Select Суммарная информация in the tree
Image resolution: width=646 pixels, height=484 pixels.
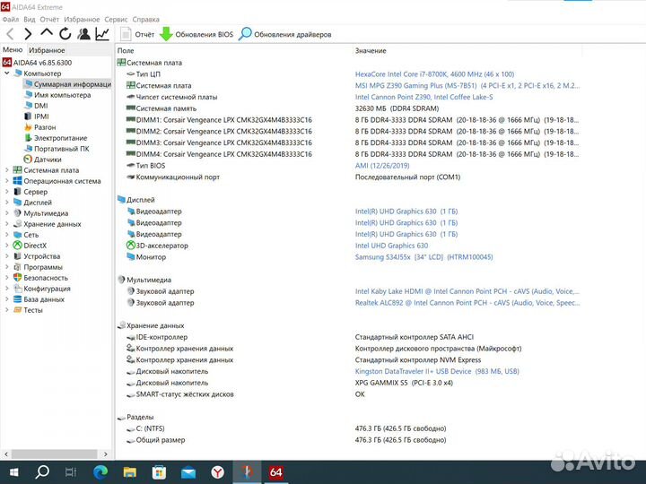coord(68,84)
